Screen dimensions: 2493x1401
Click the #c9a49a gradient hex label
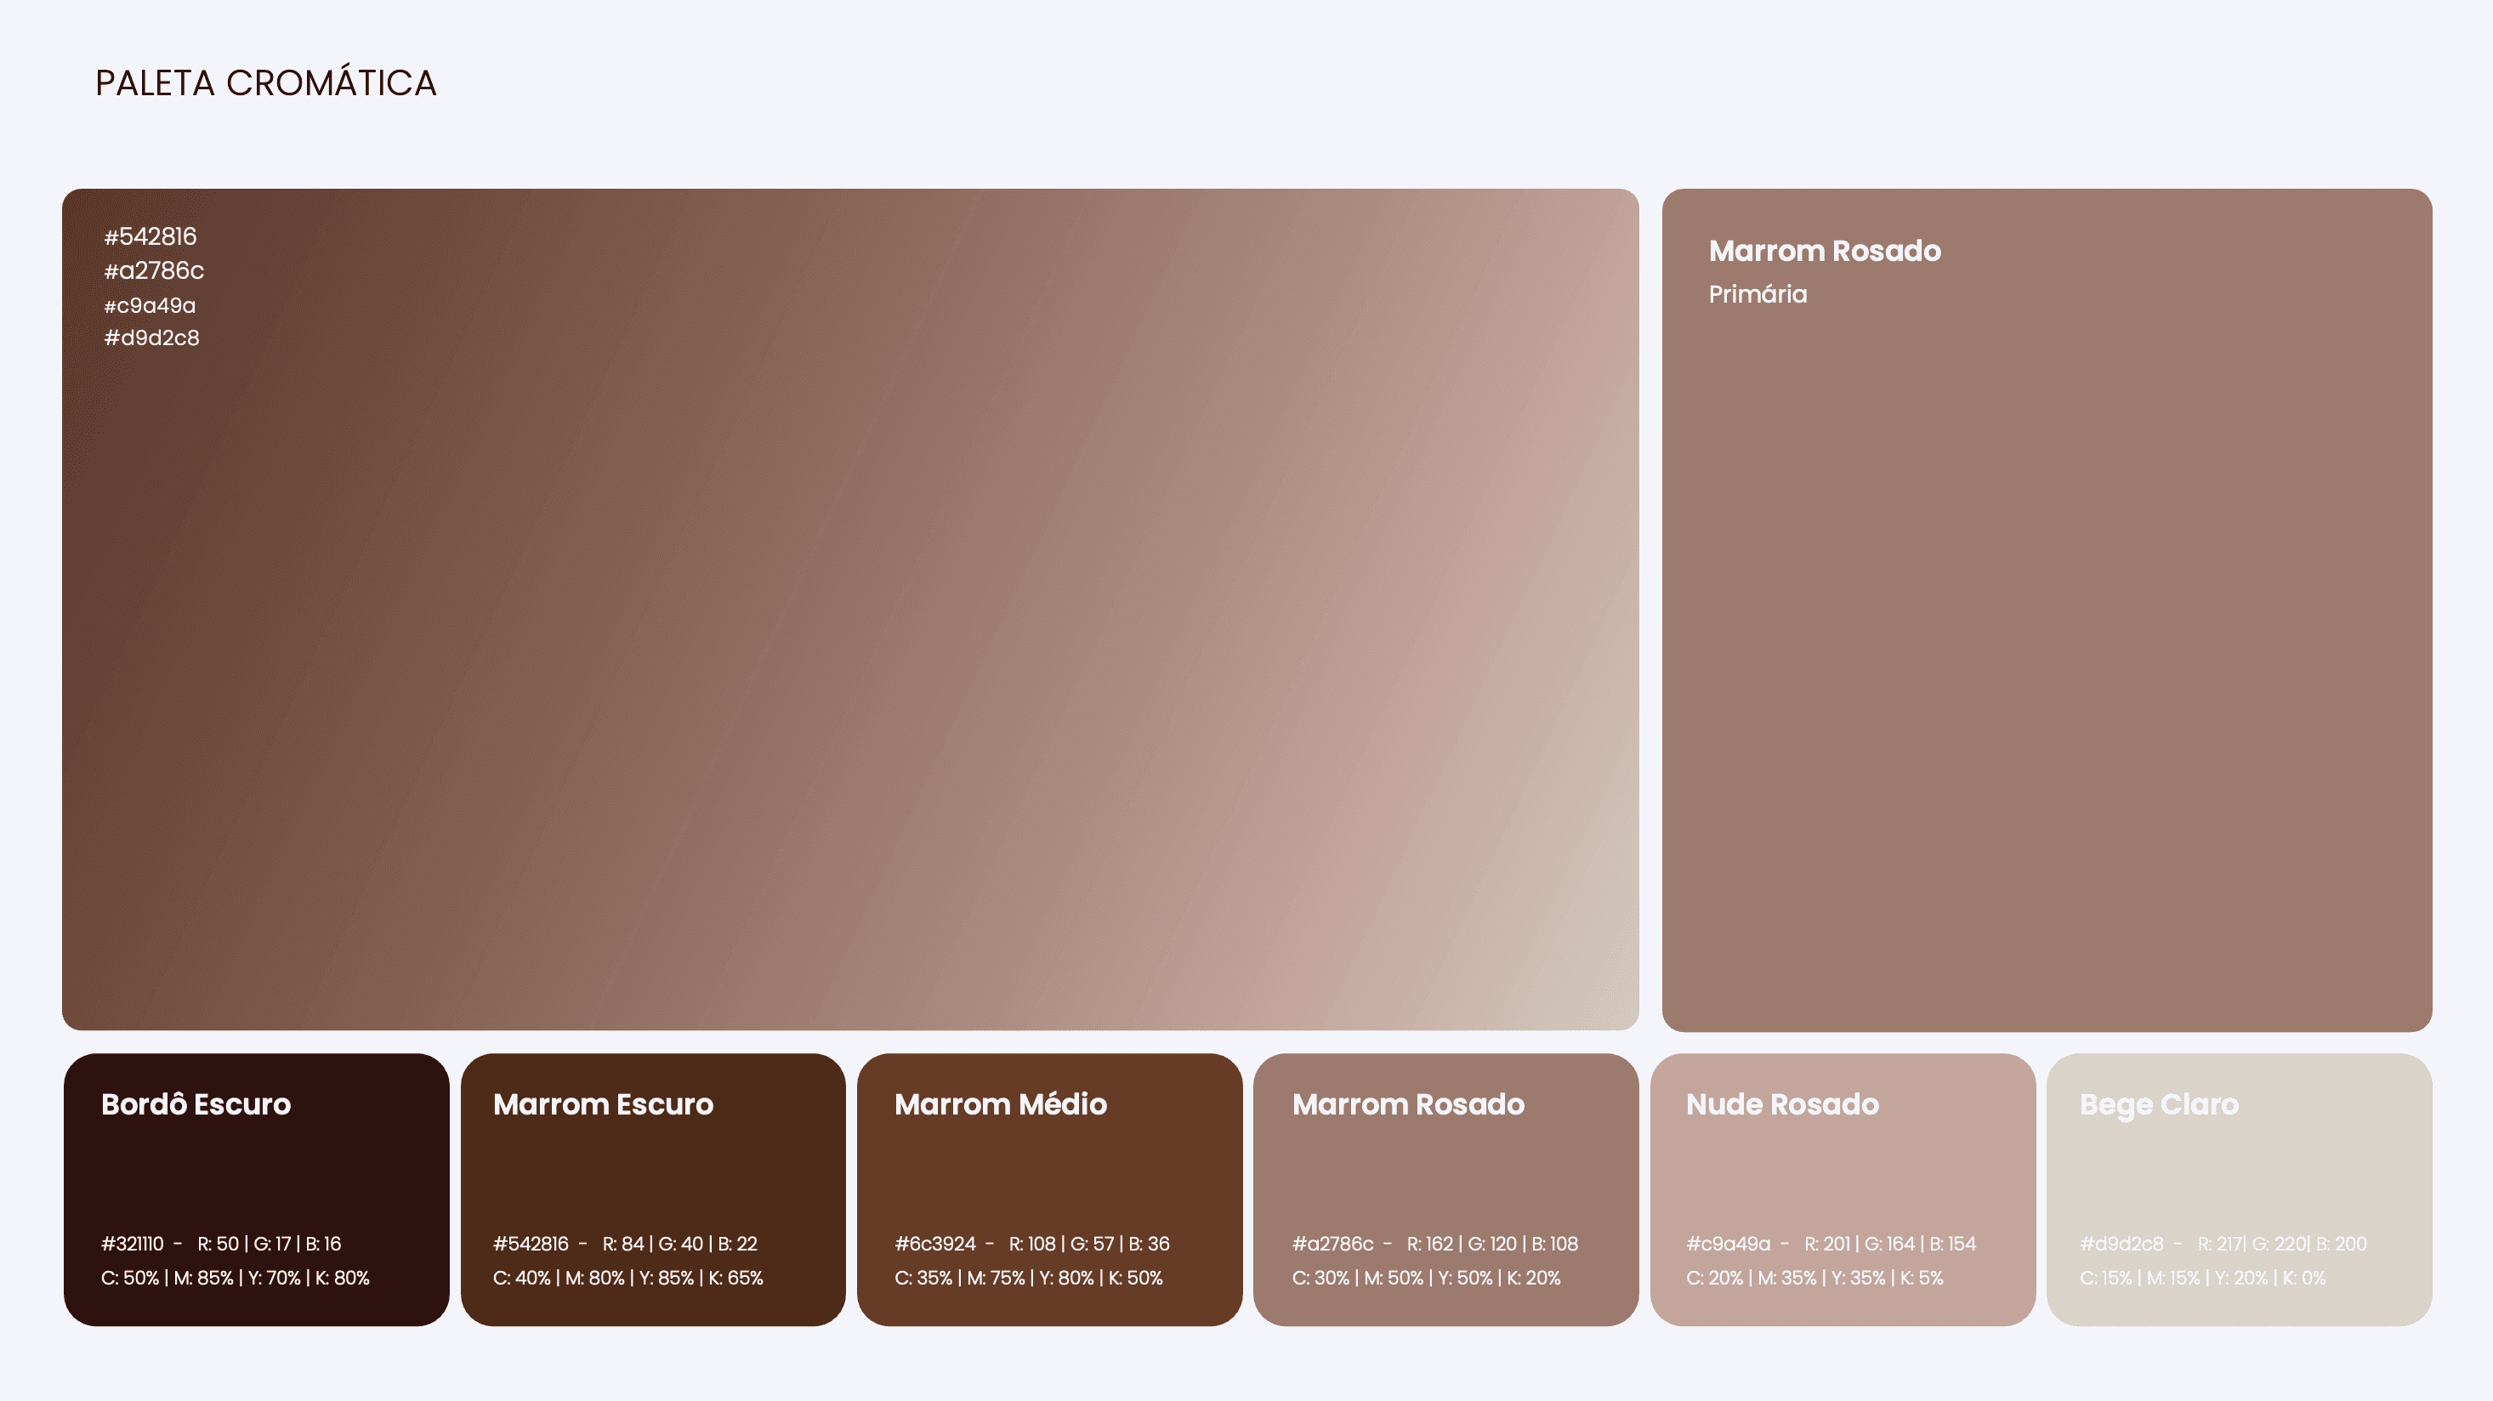tap(150, 306)
